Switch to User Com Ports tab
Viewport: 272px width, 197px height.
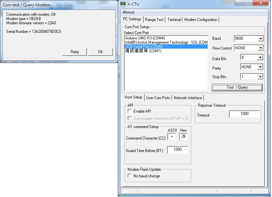tap(158, 98)
